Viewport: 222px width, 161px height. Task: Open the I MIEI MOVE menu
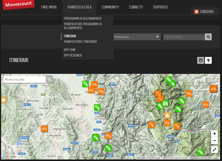point(49,7)
